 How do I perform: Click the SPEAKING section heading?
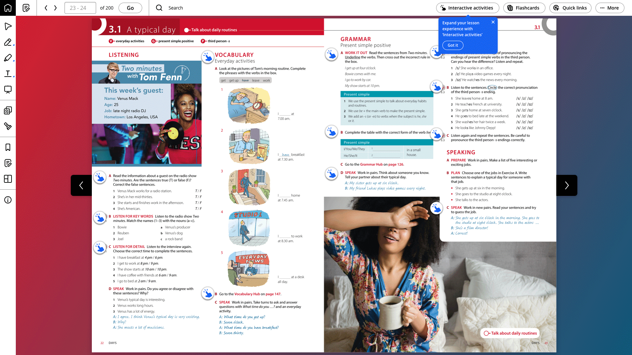pos(461,152)
